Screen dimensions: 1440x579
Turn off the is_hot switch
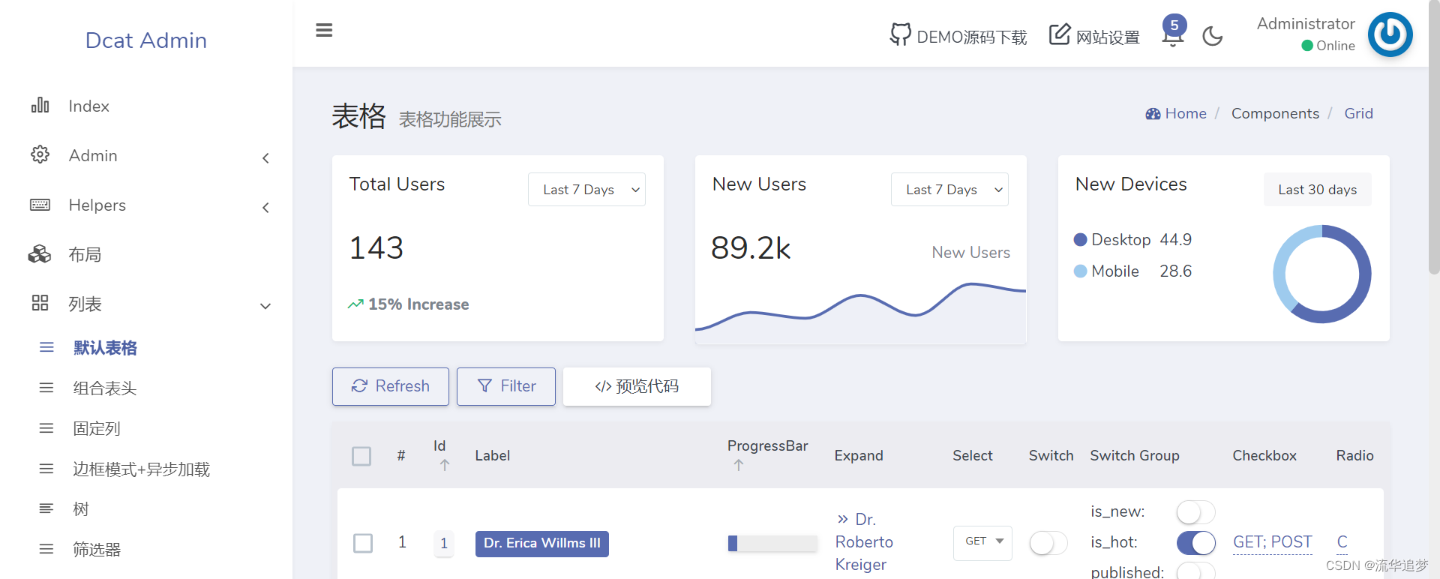[x=1195, y=542]
